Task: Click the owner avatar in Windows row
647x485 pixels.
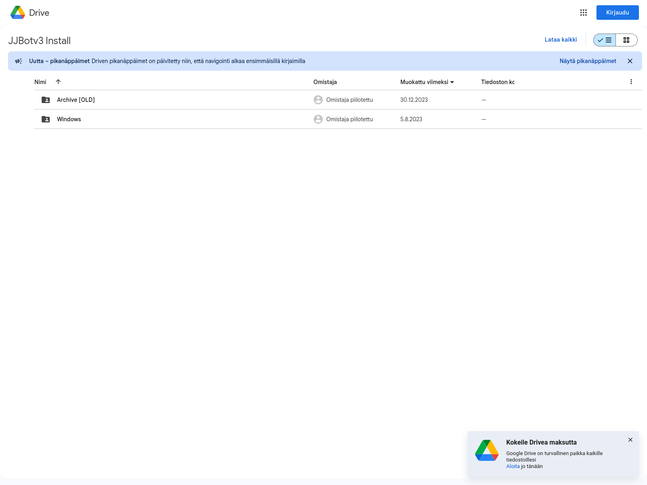Action: [318, 119]
